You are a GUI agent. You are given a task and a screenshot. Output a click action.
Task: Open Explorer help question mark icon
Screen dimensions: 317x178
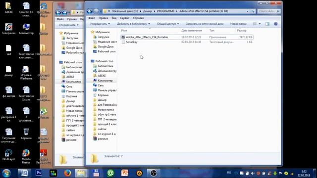[x=275, y=24]
